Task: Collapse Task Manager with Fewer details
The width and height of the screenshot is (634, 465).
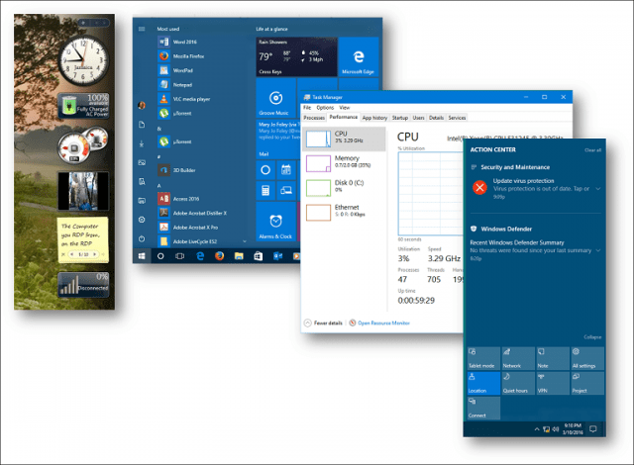Action: 324,323
